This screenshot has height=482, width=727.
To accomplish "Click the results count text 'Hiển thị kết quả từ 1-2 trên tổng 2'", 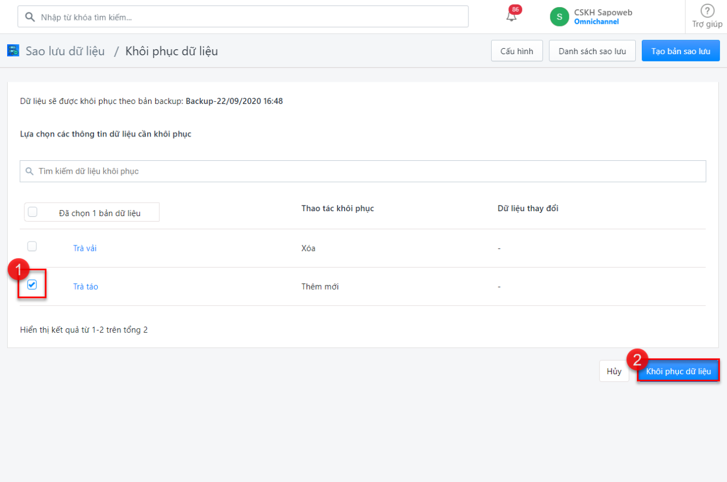I will (x=84, y=330).
